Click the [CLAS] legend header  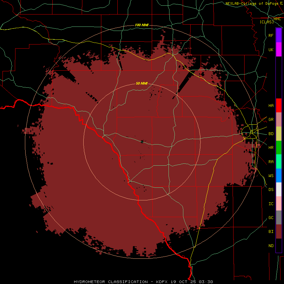pos(267,22)
